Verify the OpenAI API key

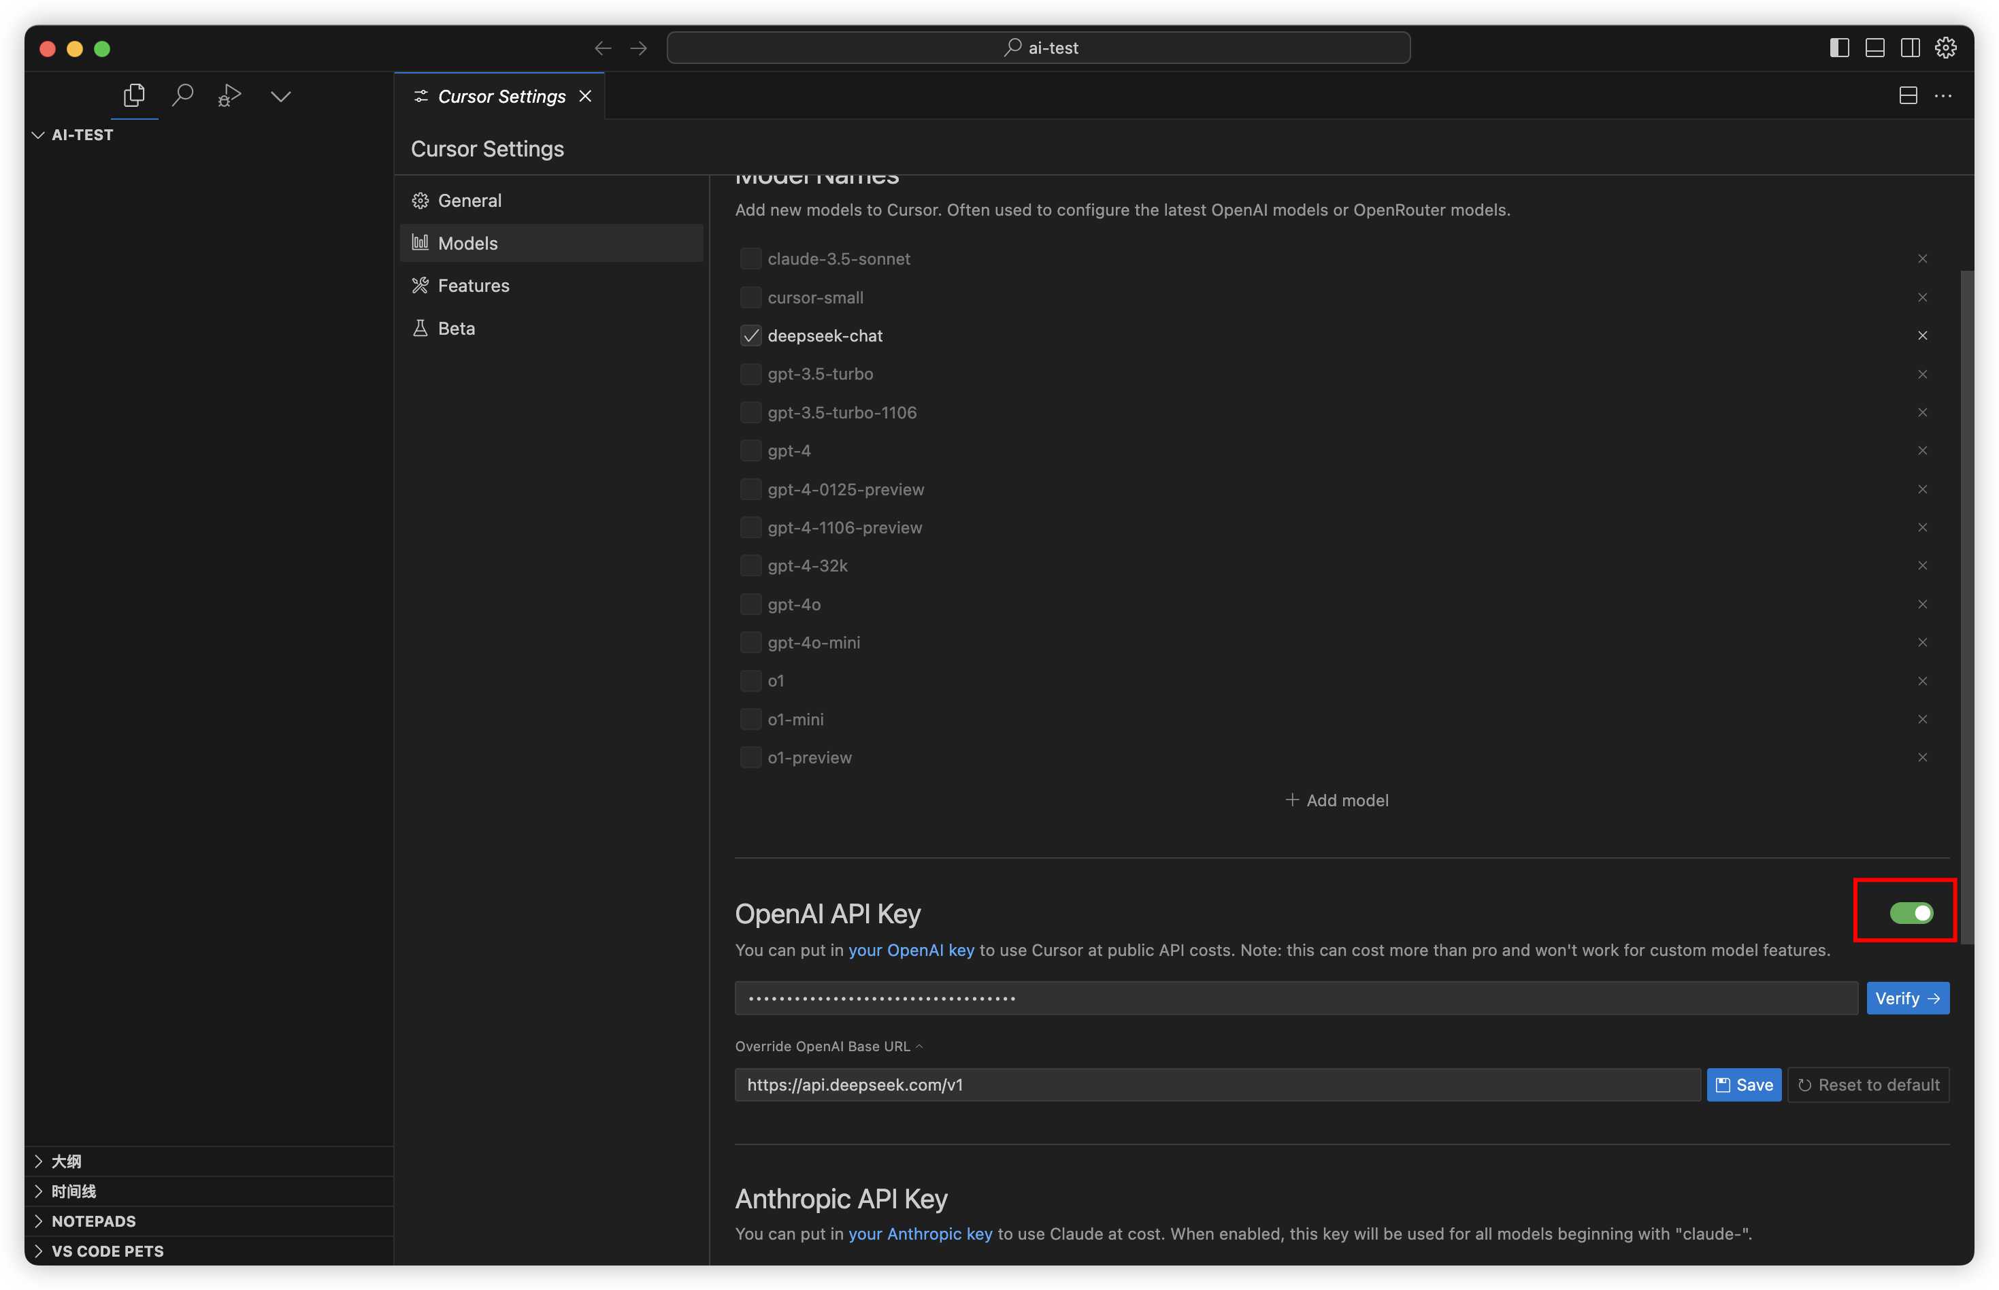pyautogui.click(x=1907, y=999)
